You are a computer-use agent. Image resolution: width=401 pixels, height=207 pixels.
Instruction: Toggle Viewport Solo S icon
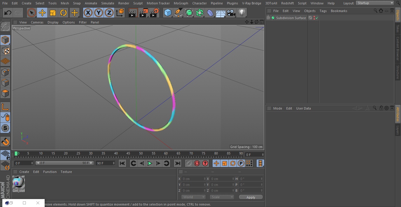point(5,128)
